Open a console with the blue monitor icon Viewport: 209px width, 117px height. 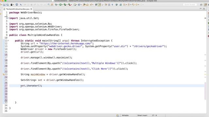[x=17, y=5]
